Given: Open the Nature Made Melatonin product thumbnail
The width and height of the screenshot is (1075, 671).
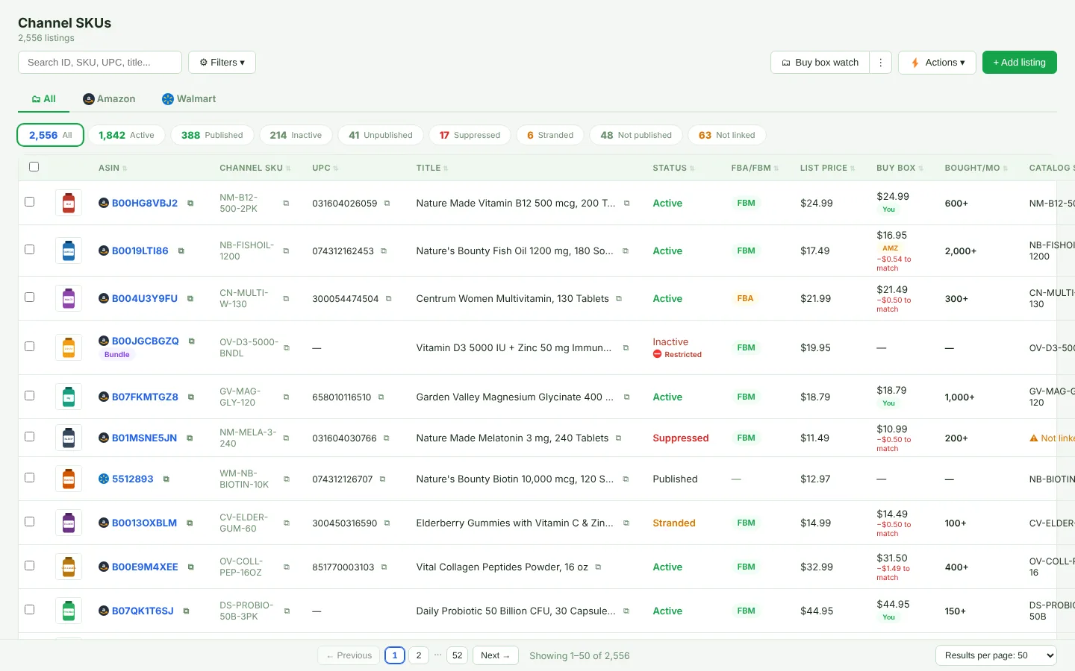Looking at the screenshot, I should [x=69, y=438].
